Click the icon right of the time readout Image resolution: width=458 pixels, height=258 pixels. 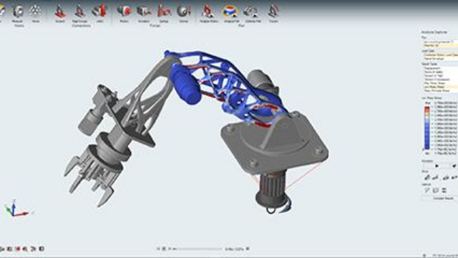click(248, 249)
